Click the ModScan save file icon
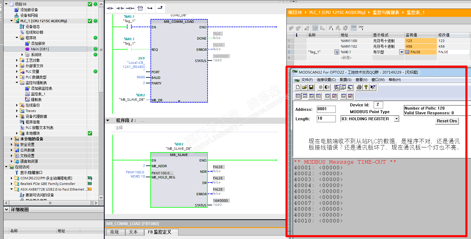Screen dimensions: 471x239 tap(311, 87)
